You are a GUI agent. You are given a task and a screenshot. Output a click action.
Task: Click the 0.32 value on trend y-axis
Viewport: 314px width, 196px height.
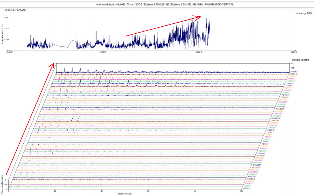tap(6, 28)
